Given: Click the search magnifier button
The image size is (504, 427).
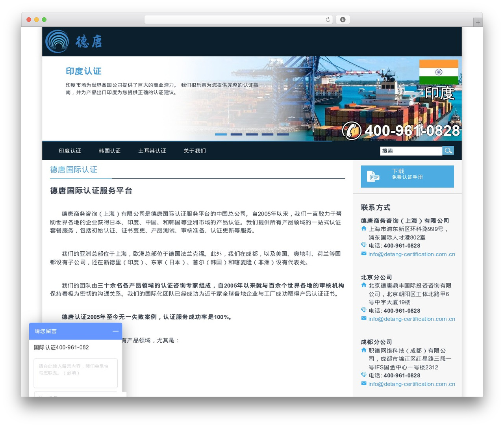Looking at the screenshot, I should pyautogui.click(x=448, y=150).
